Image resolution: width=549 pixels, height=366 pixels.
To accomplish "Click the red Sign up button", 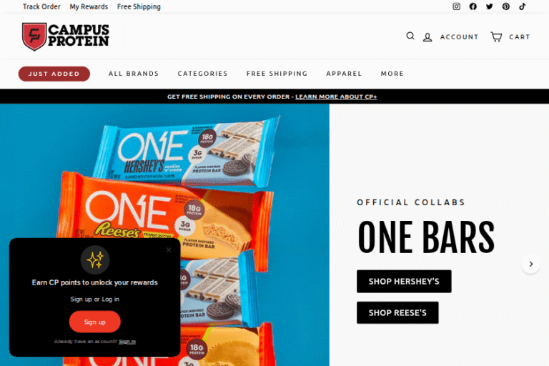I will point(95,322).
